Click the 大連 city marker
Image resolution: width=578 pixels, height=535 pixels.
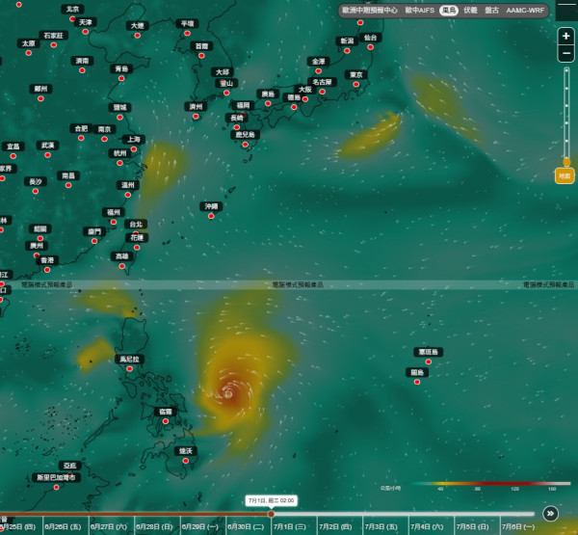tap(138, 36)
